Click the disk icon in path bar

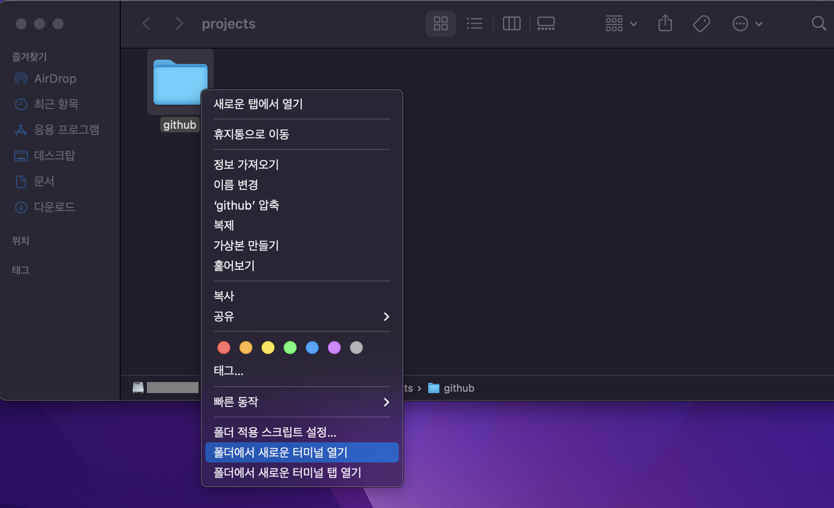click(x=138, y=388)
